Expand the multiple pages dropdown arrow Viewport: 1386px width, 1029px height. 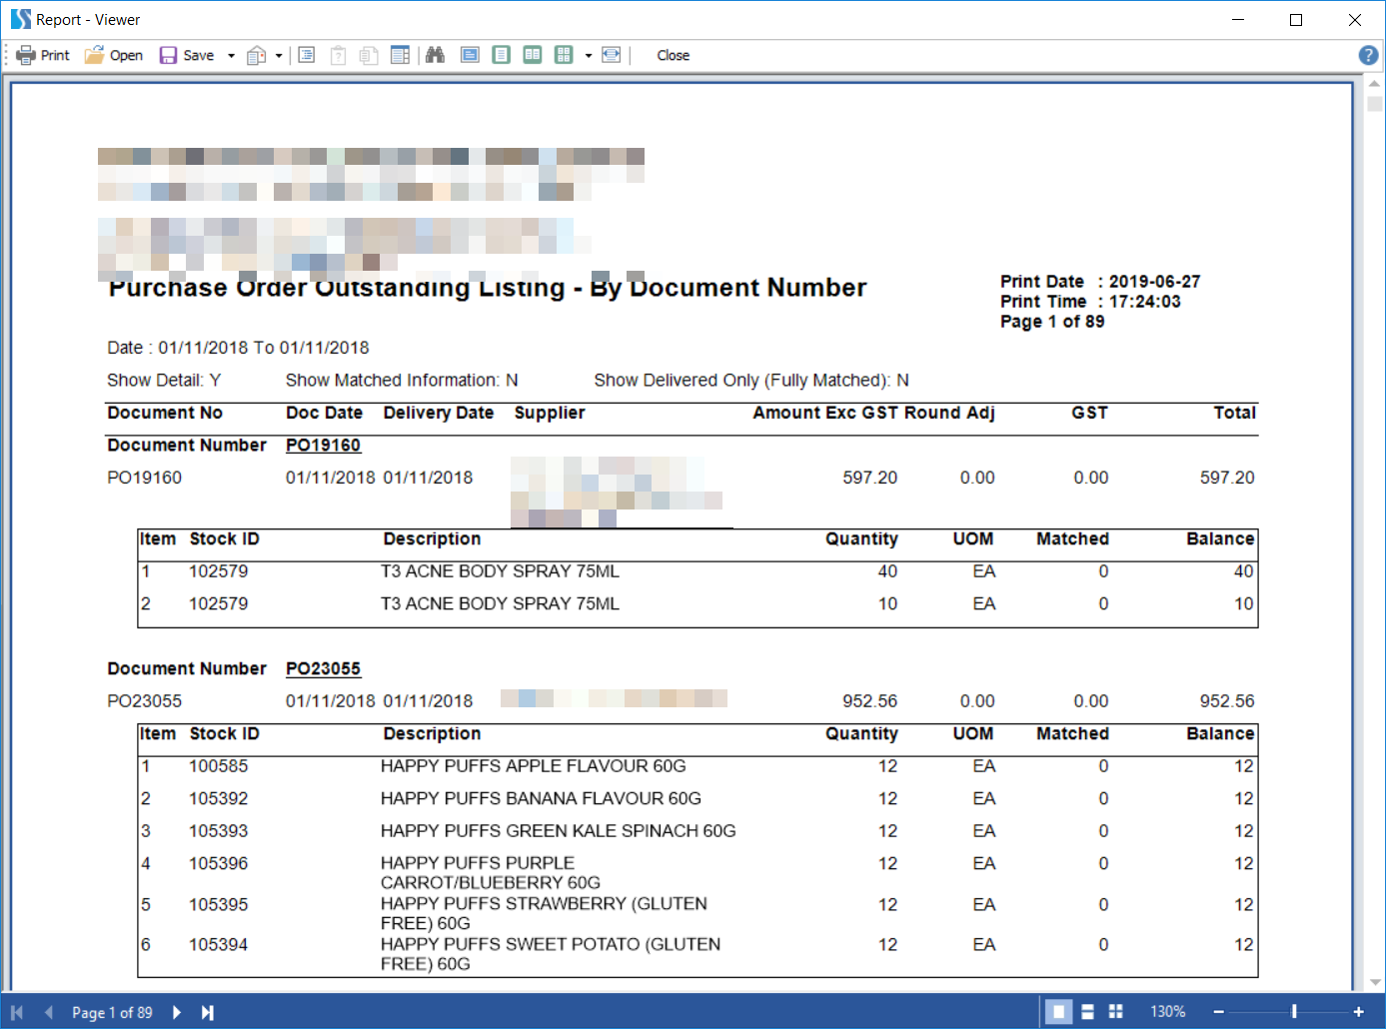click(x=589, y=56)
